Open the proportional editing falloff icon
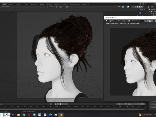Screen dimensions: 156x117 pos(69,7)
